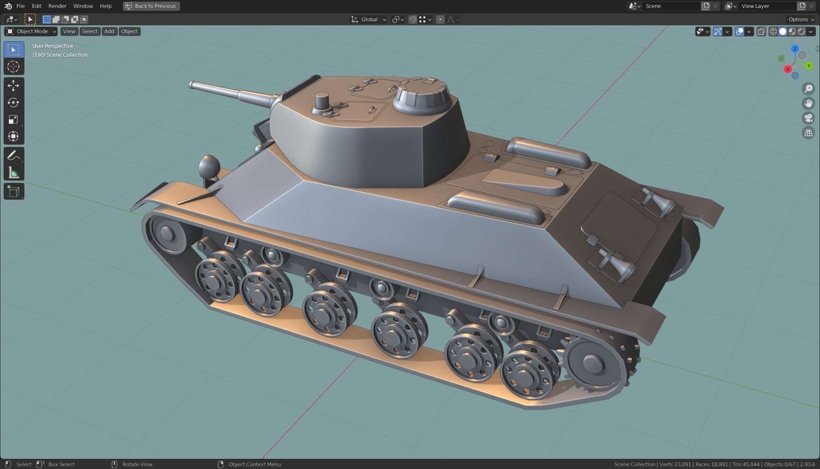Open the proportional editing falloff dropdown

(x=453, y=19)
